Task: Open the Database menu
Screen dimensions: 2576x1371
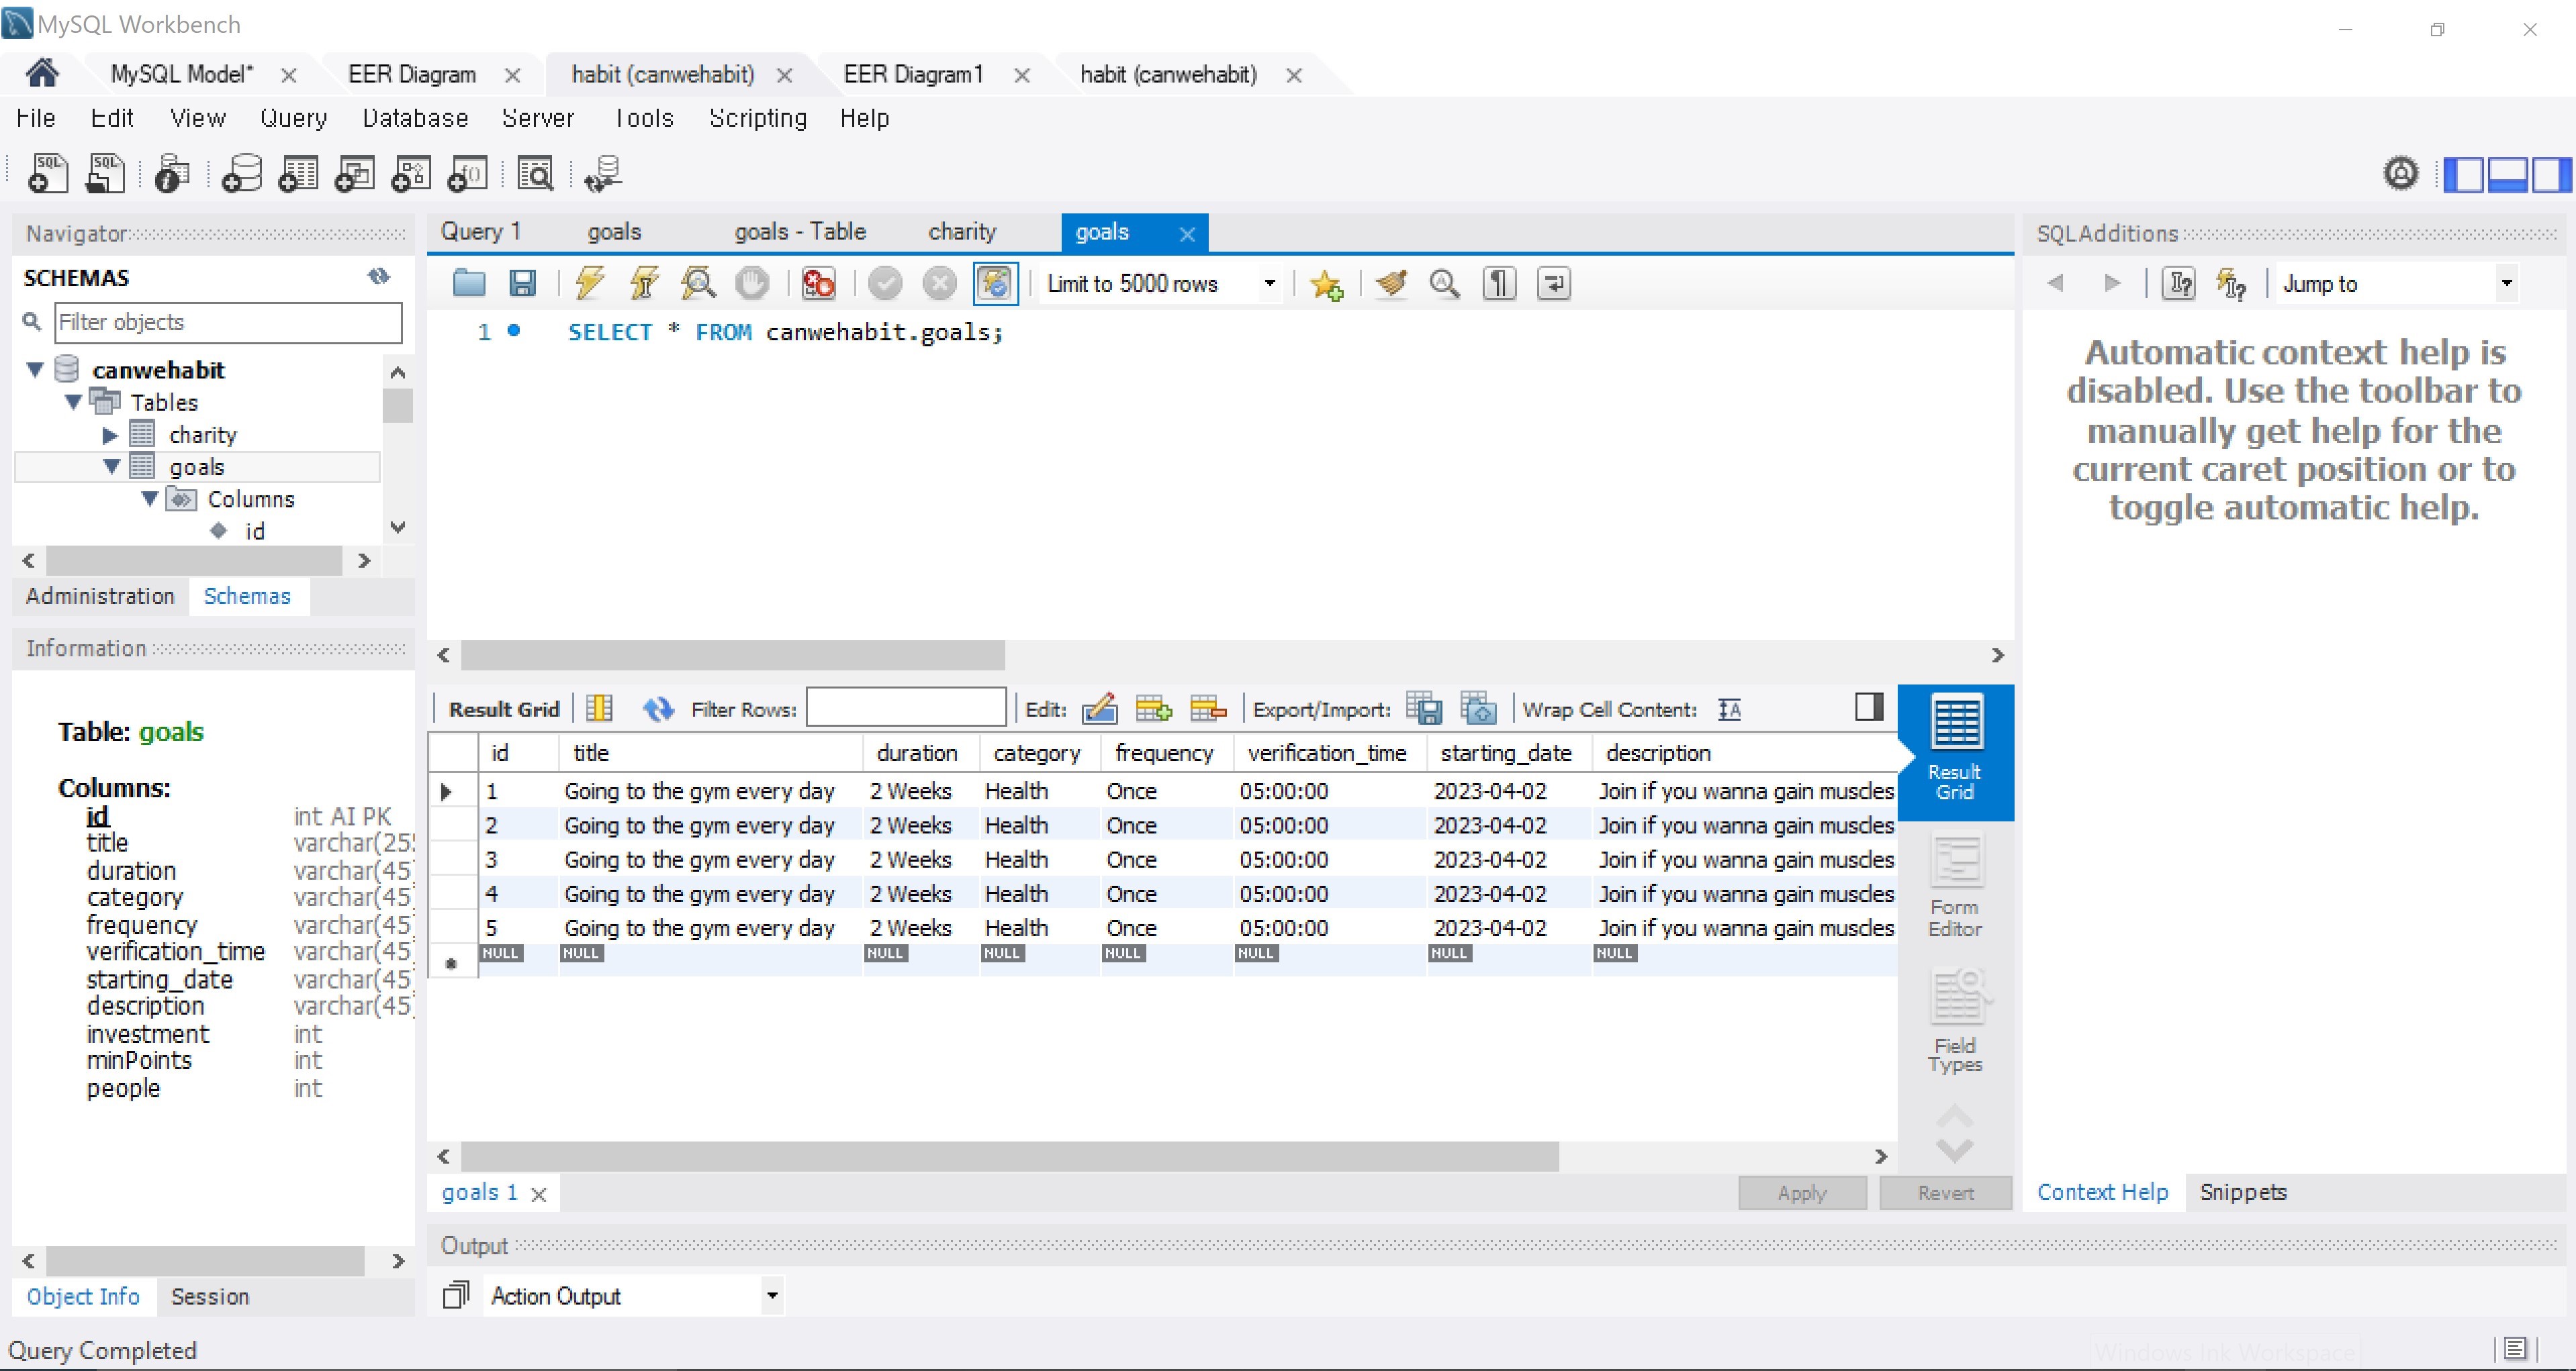Action: coord(415,118)
